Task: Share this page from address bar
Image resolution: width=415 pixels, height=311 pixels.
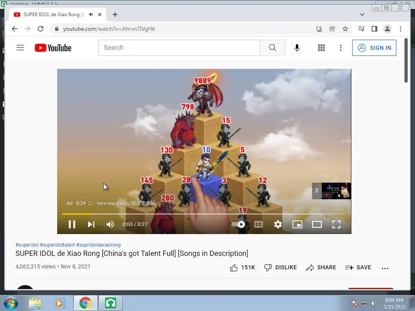Action: click(x=332, y=29)
